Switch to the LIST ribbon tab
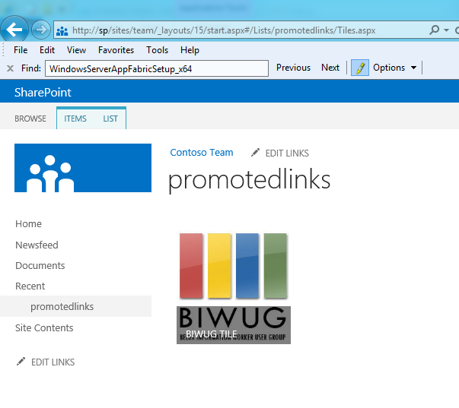459x408 pixels. [110, 119]
